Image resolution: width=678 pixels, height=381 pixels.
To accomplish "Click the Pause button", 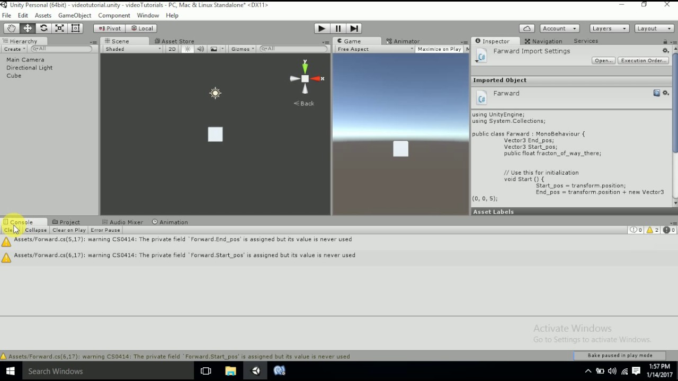I will click(338, 29).
